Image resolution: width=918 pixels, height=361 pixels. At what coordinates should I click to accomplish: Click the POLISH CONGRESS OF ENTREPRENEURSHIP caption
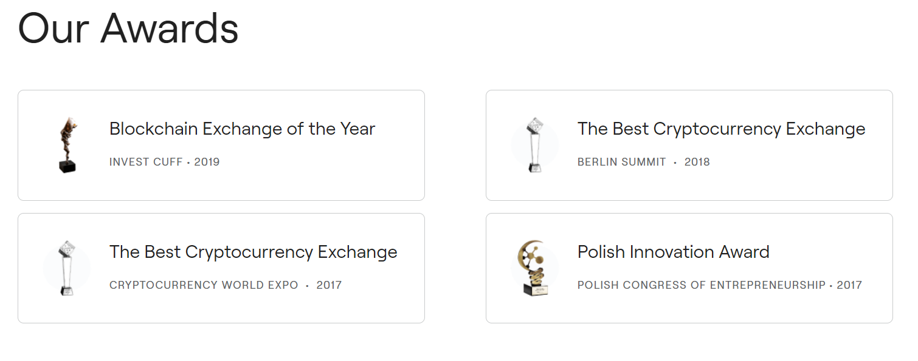point(702,285)
